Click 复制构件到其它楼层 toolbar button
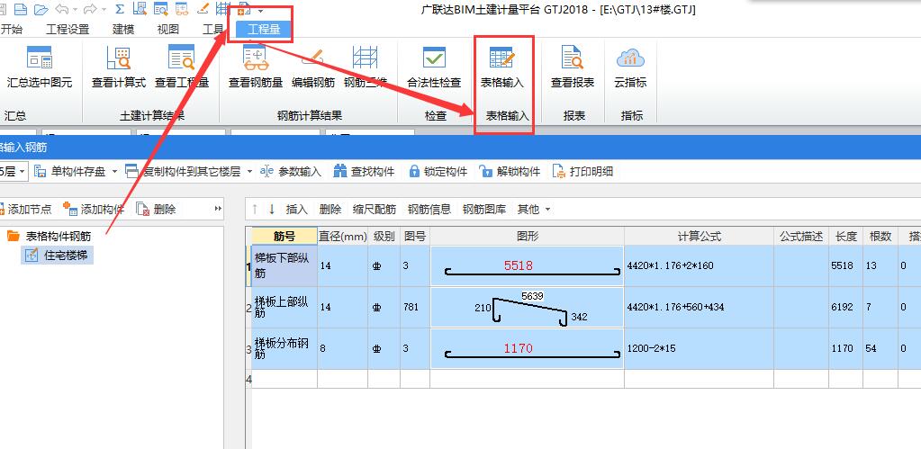 pyautogui.click(x=184, y=171)
